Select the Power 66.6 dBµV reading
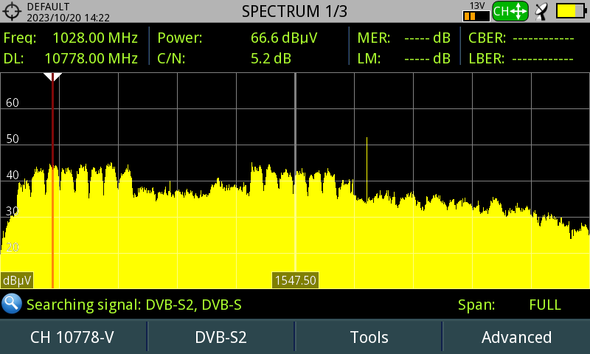This screenshot has width=590, height=354. pos(237,38)
